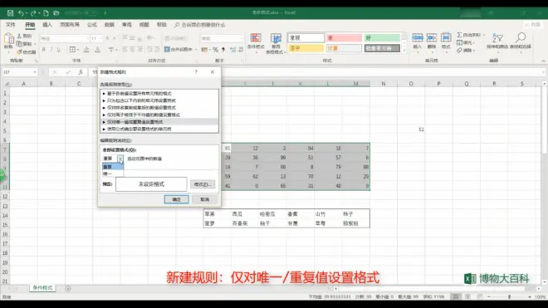Click the AutoSum (自动求和) sigma icon
Viewport: 548px width, 308px height.
click(460, 35)
